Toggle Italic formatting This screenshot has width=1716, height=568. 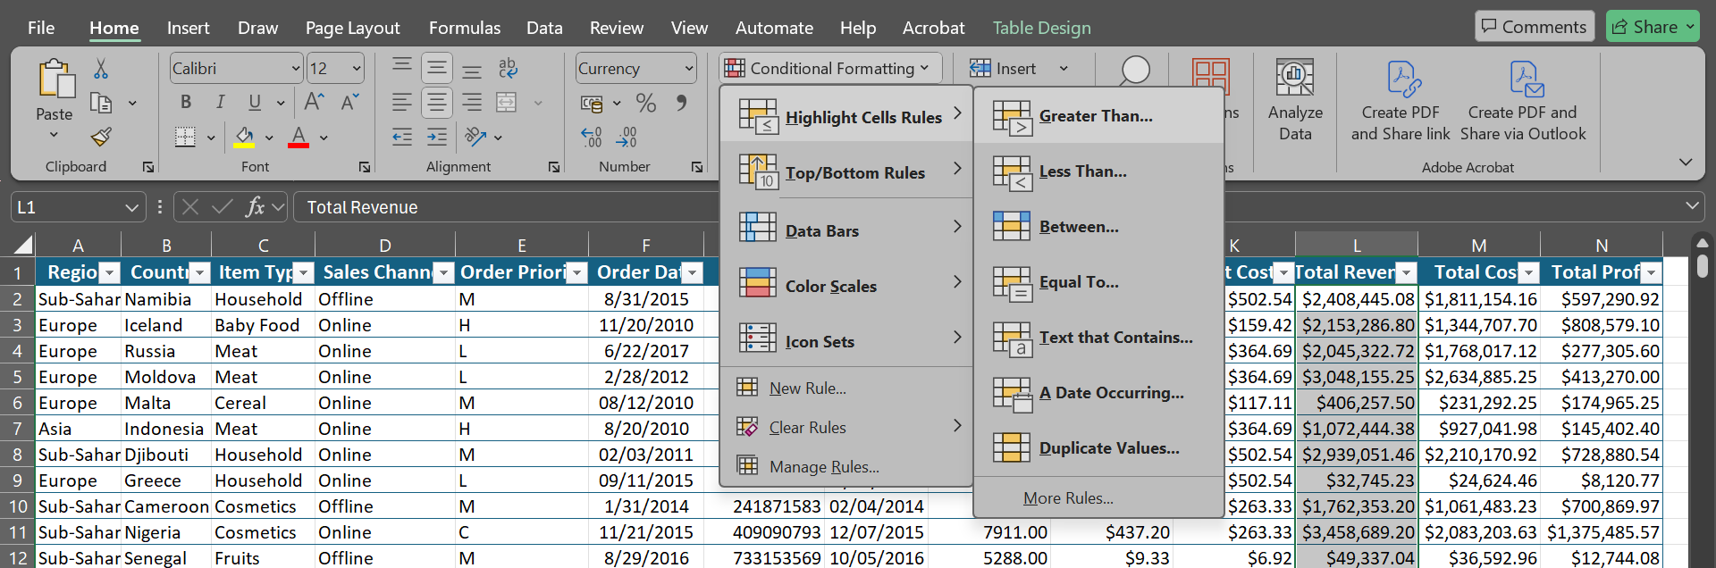click(220, 102)
